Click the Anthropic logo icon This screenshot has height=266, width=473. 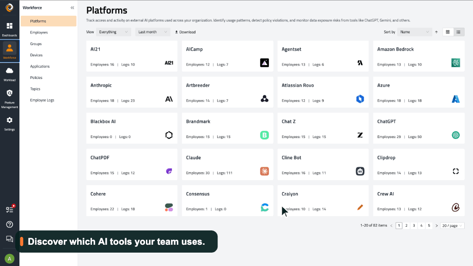pos(169,99)
